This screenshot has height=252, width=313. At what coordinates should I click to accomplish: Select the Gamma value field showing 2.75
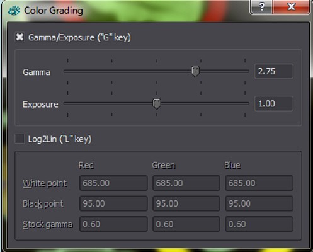(x=273, y=71)
